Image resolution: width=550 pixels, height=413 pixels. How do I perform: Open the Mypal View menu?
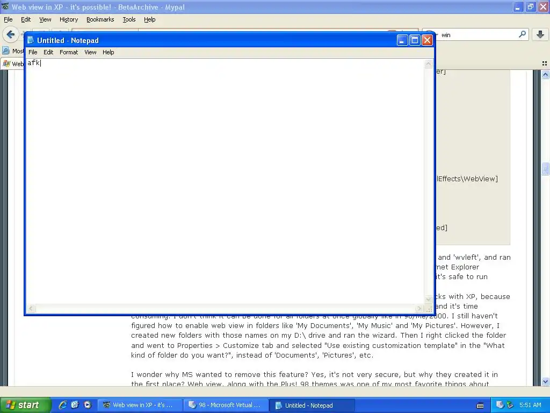click(x=45, y=20)
